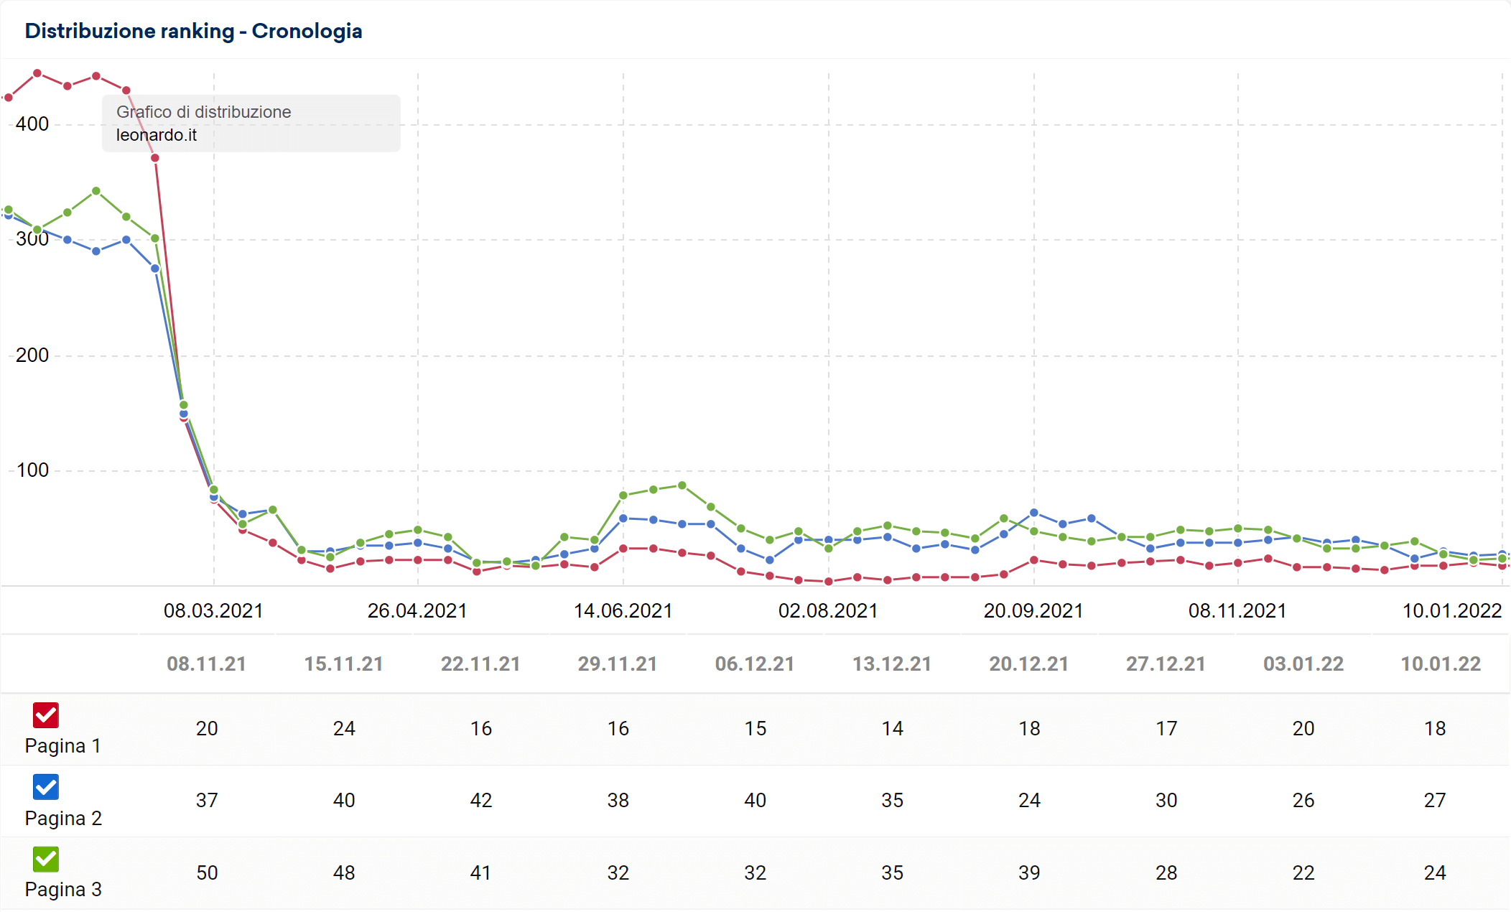1511x912 pixels.
Task: Select the 20.12.21 column header
Action: [1029, 664]
